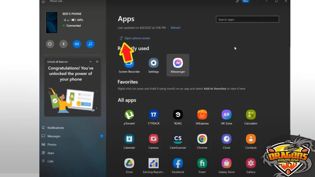Collapse the Unlock all features card
This screenshot has height=177, width=315.
(x=90, y=62)
